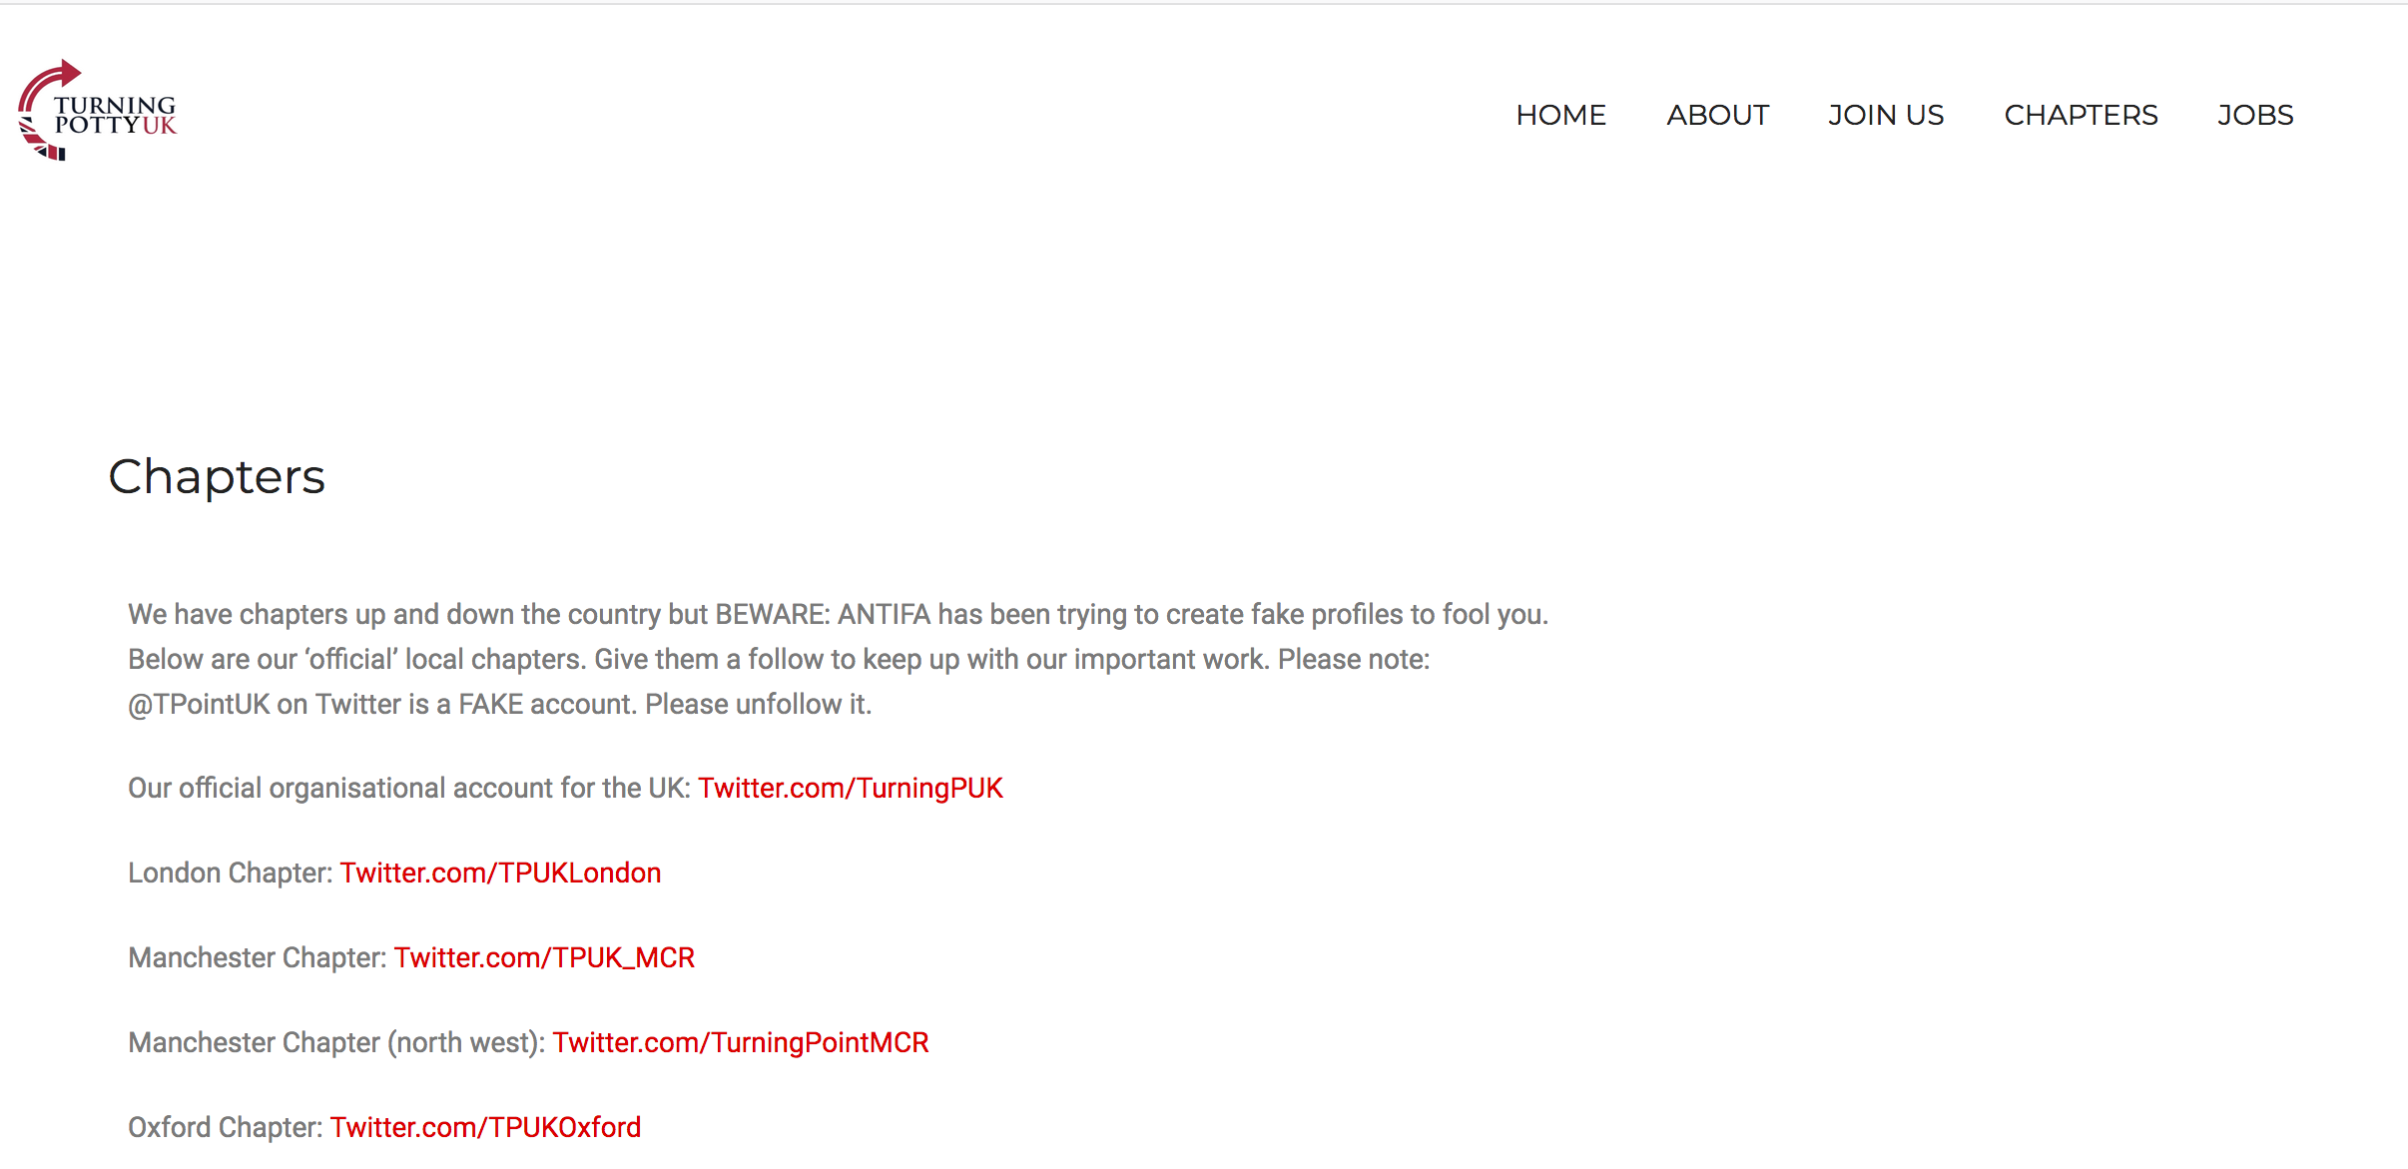
Task: Click the 'Manchester Chapter (north west):' label
Action: [x=336, y=1043]
